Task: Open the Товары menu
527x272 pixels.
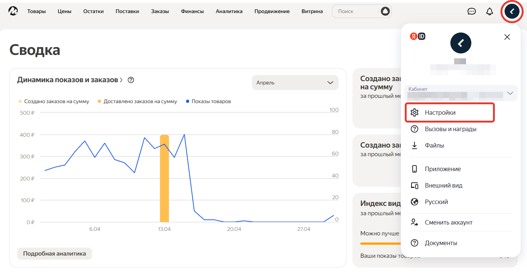Action: [37, 11]
